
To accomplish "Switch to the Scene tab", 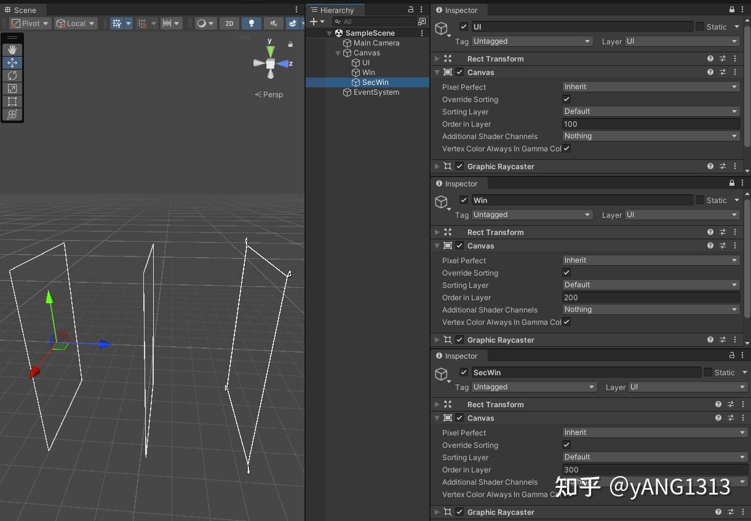I will coord(23,9).
